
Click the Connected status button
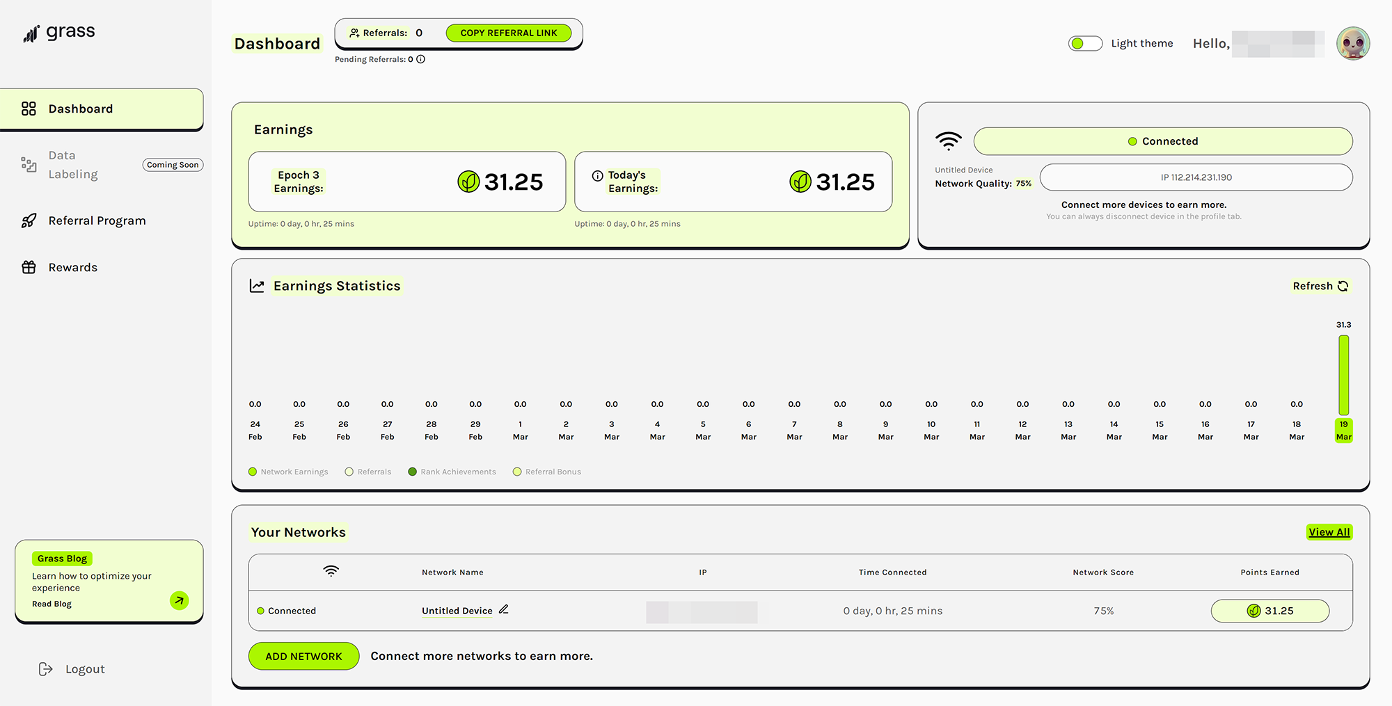click(1163, 141)
